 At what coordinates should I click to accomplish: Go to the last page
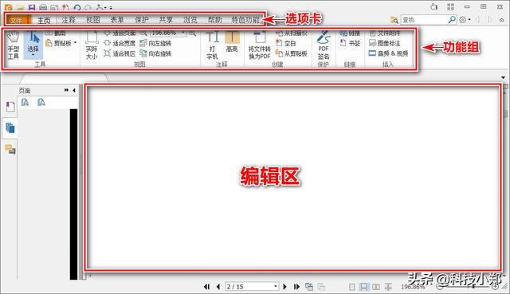tap(296, 287)
